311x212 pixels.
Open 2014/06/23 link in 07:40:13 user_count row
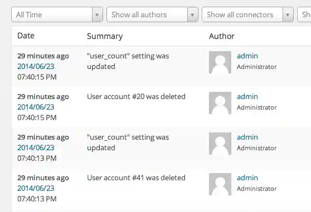tap(36, 147)
